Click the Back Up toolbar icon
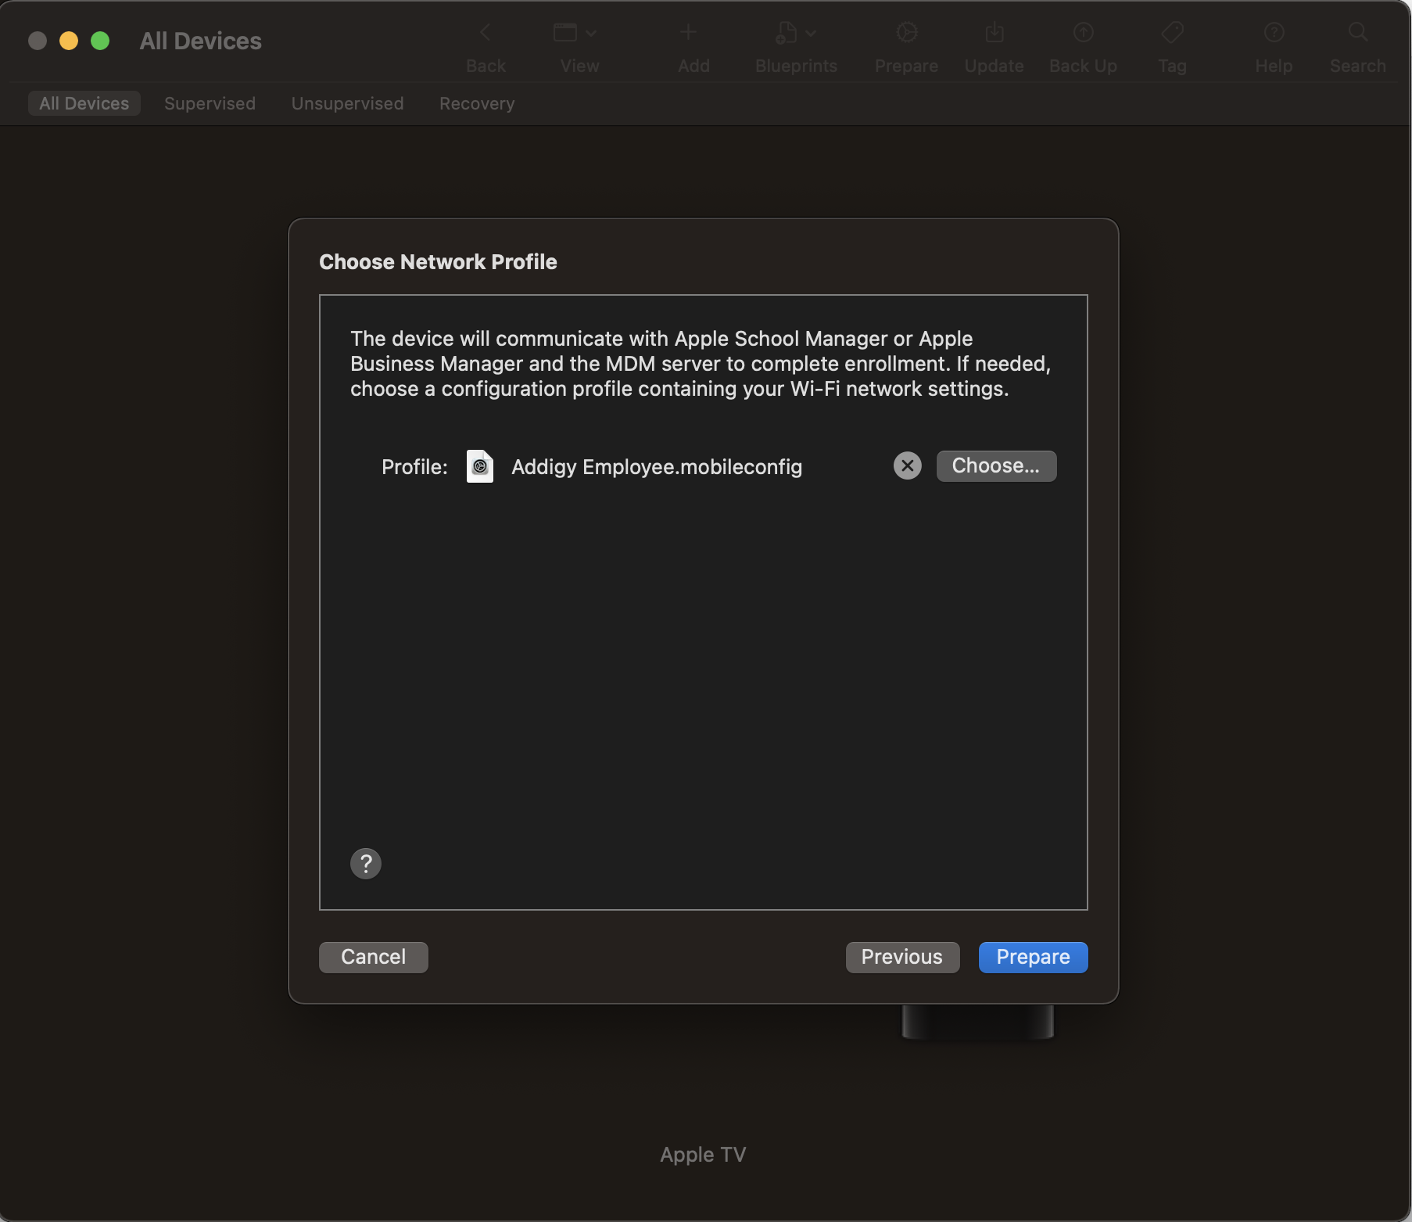Image resolution: width=1412 pixels, height=1222 pixels. [x=1084, y=33]
